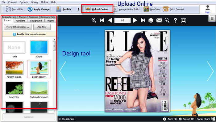This screenshot has height=122, width=216.
Task: Open the Options menu
Action: coord(24,2)
